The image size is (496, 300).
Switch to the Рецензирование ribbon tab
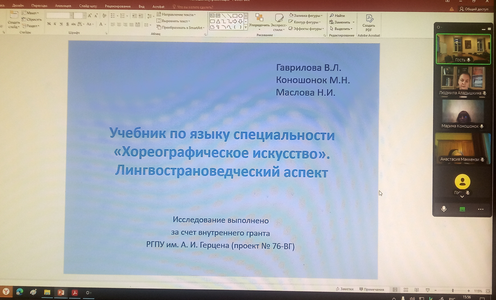[x=118, y=6]
